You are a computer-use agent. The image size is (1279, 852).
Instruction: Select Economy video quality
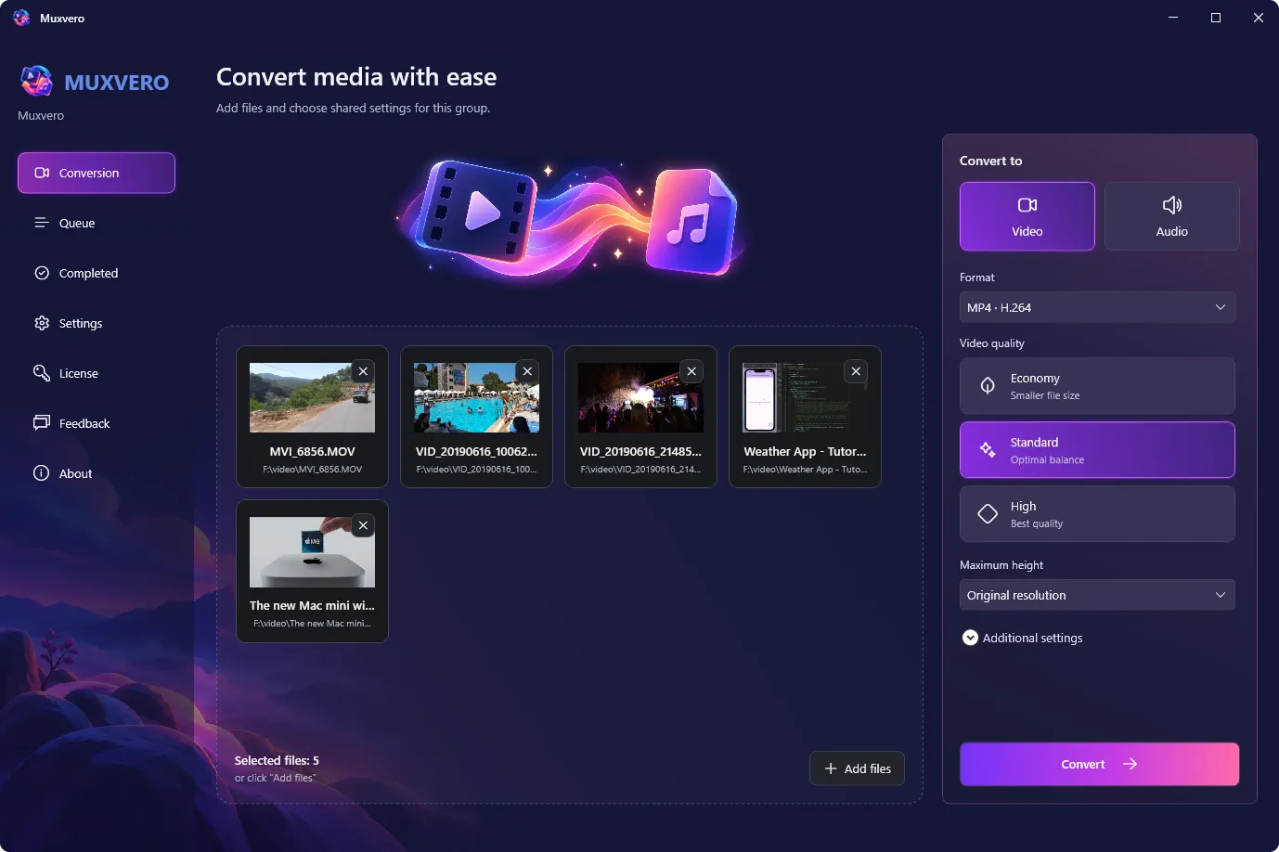(1097, 386)
